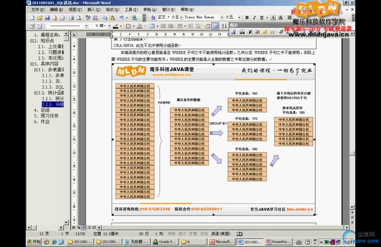381x247 pixels.
Task: Collapse the 3.1、多表查询 outline node
Action: point(36,70)
